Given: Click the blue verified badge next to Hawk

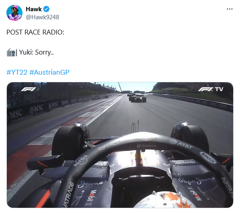Looking at the screenshot, I should tap(46, 9).
